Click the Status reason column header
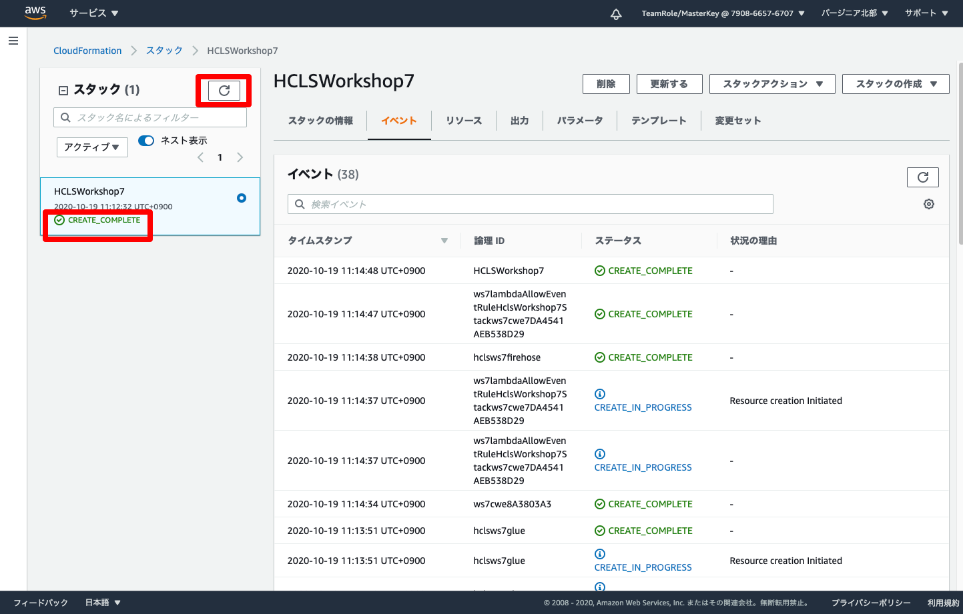This screenshot has width=963, height=614. 753,241
